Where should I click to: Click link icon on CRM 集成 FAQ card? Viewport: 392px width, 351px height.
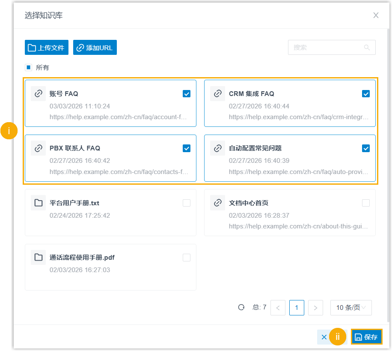[x=218, y=93]
